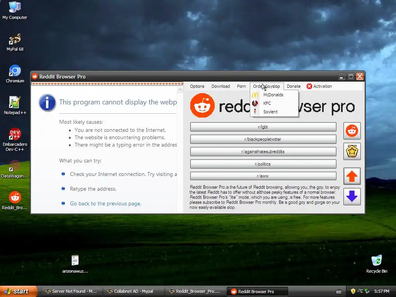Click the gold star award button
This screenshot has width=396, height=297.
352,151
